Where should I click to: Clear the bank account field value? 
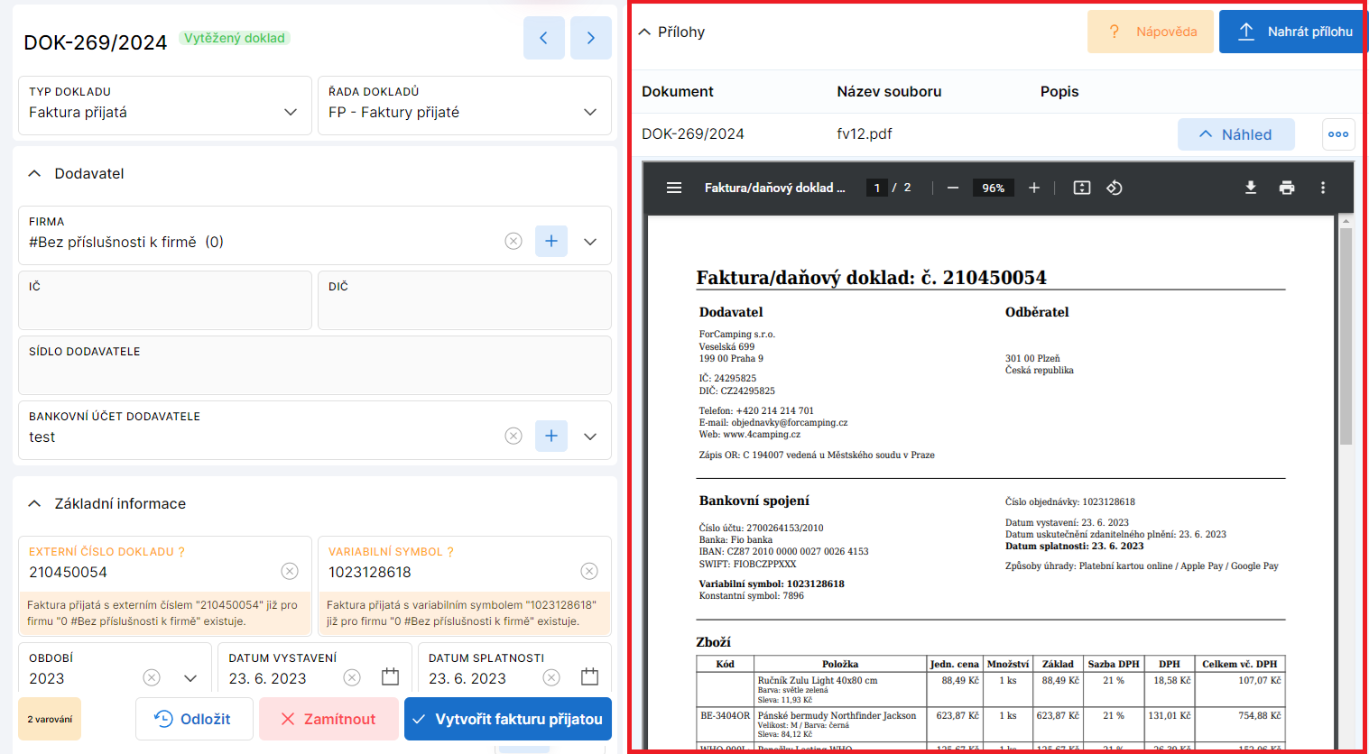coord(513,436)
